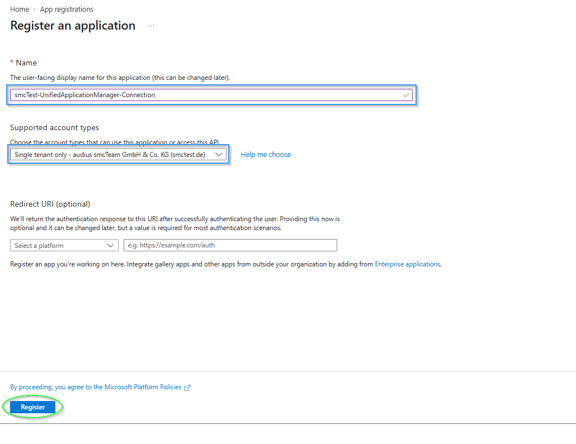Image resolution: width=576 pixels, height=444 pixels.
Task: Click the Supported account types label
Action: click(x=54, y=128)
